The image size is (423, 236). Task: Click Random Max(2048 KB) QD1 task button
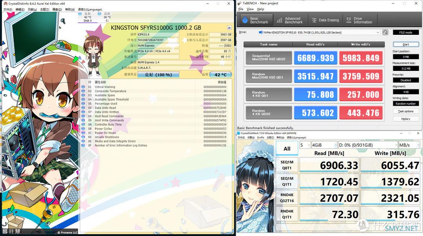[269, 76]
